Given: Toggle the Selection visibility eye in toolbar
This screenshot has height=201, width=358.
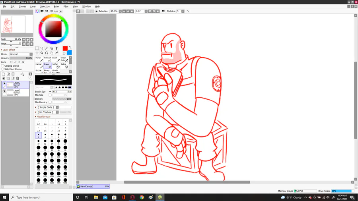Looking at the screenshot, I should pyautogui.click(x=97, y=11).
